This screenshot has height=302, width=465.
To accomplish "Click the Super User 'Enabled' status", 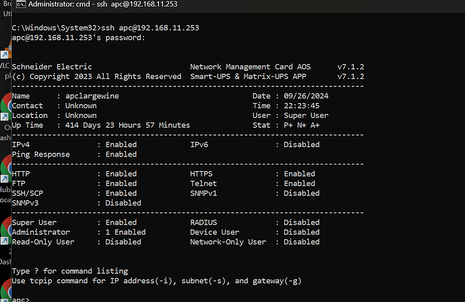I will (121, 222).
